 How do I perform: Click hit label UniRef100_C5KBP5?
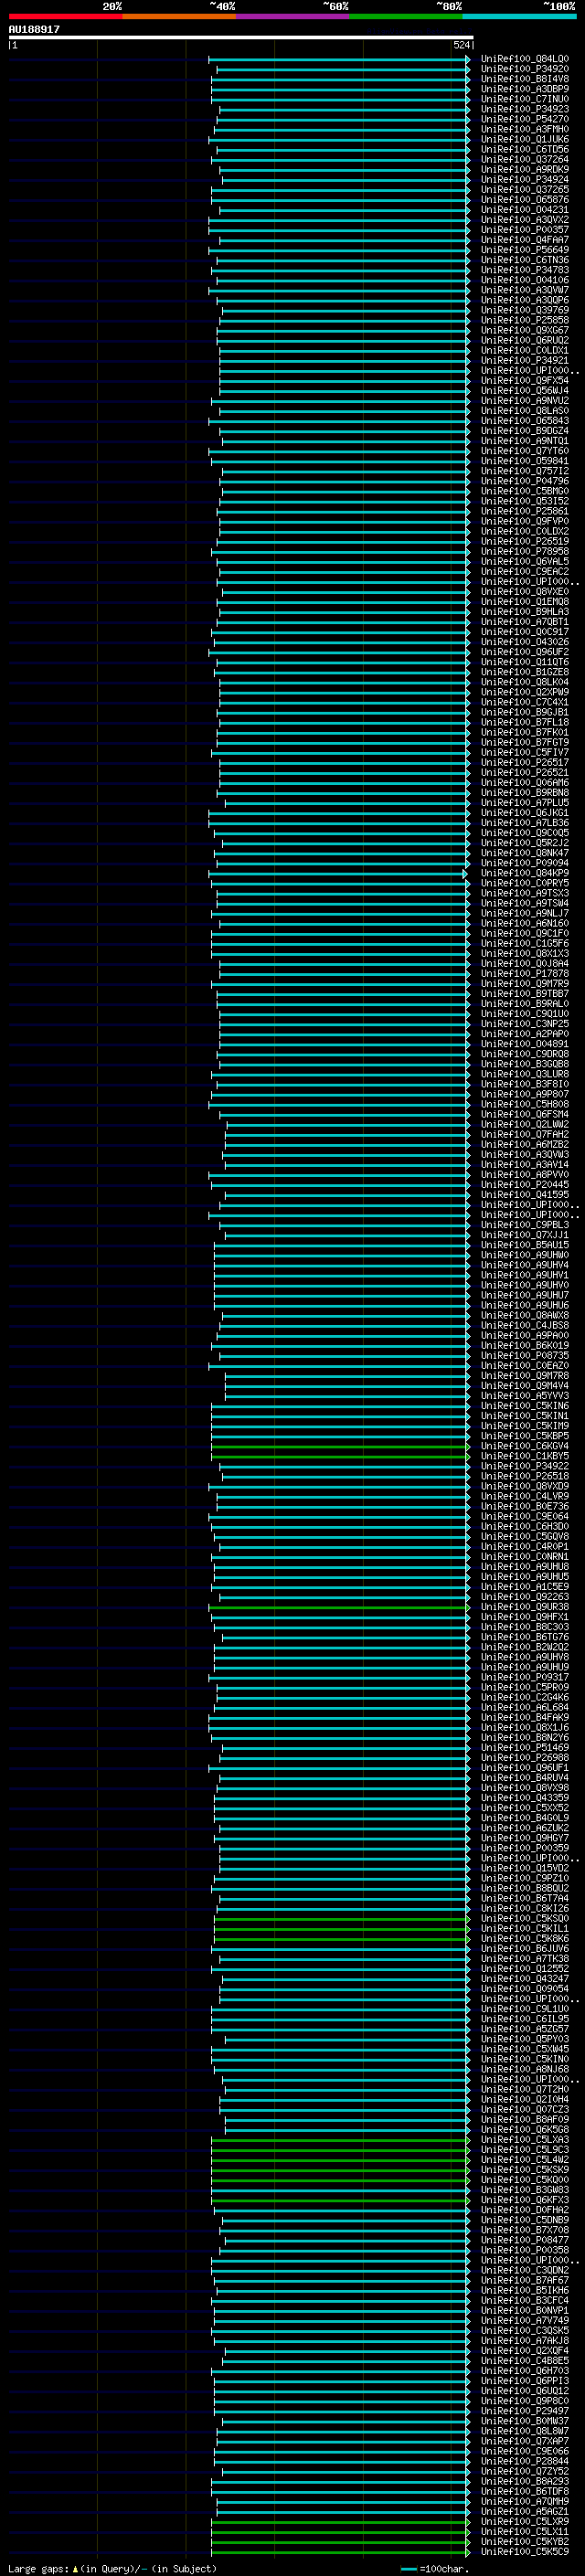tap(525, 1436)
